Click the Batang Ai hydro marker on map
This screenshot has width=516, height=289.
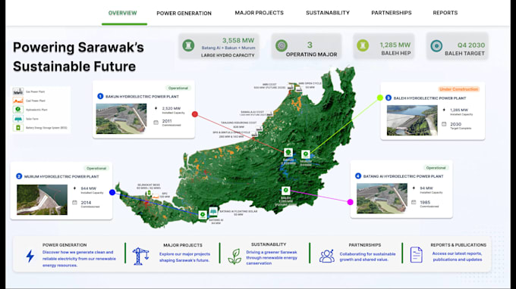pyautogui.click(x=203, y=215)
